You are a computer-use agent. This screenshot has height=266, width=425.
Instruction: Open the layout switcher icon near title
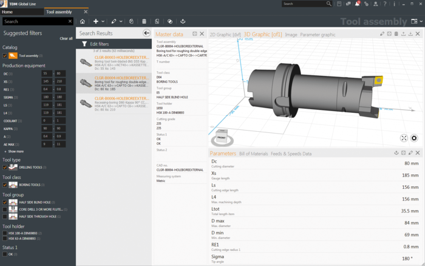point(414,21)
